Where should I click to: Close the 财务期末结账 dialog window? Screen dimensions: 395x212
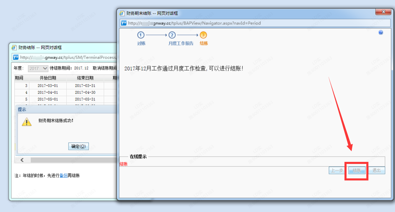click(x=384, y=12)
